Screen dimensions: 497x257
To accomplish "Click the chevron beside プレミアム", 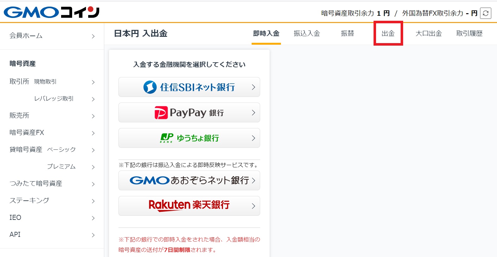I will click(93, 167).
